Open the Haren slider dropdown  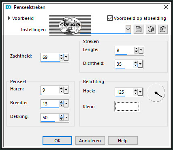coord(66,90)
